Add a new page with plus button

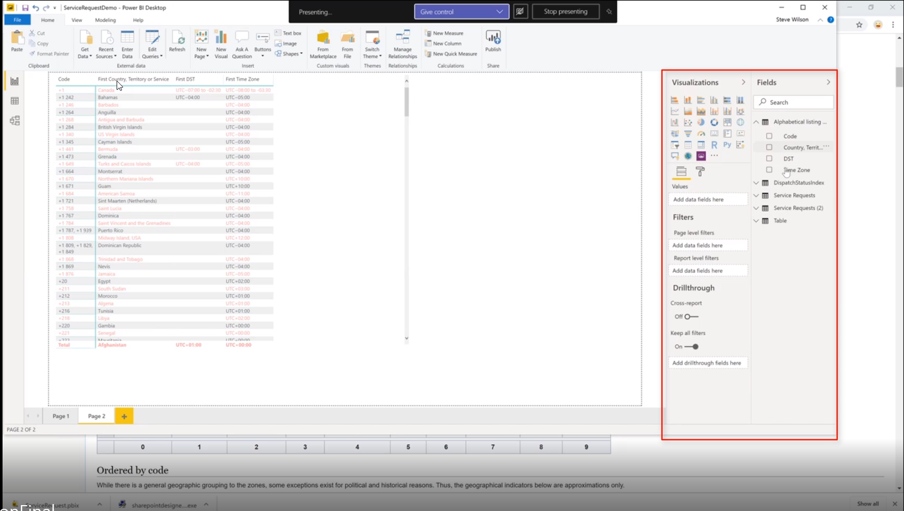coord(124,416)
